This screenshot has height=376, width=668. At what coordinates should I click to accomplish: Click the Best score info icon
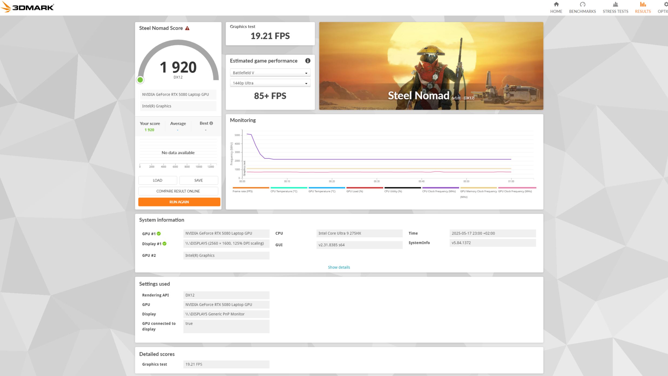[x=211, y=123]
